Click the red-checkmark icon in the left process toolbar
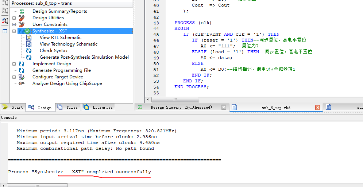363x187 pixels. (x=5, y=21)
